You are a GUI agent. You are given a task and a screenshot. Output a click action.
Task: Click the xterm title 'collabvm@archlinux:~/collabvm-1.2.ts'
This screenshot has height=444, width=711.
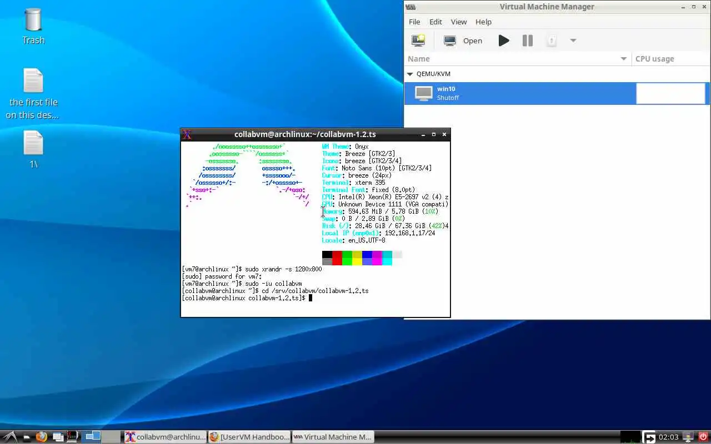(305, 134)
